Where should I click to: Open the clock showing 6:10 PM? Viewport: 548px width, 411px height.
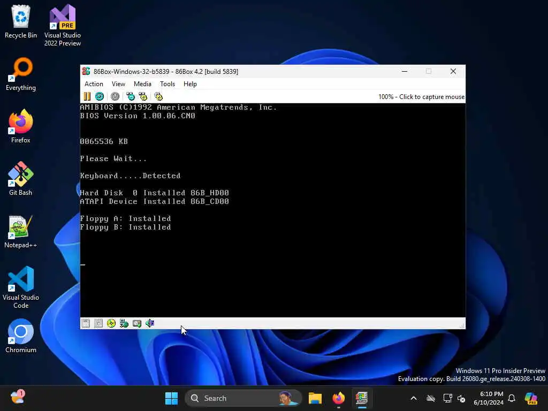(x=489, y=398)
